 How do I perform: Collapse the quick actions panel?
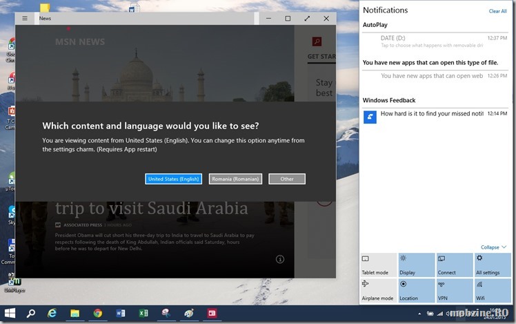pos(493,247)
